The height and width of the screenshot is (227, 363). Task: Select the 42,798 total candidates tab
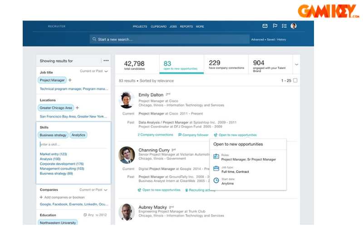(137, 64)
